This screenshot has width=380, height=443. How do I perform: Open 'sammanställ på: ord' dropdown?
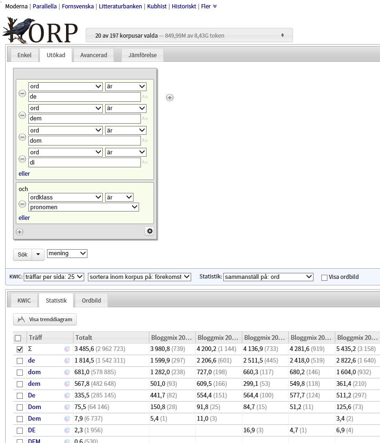click(268, 277)
